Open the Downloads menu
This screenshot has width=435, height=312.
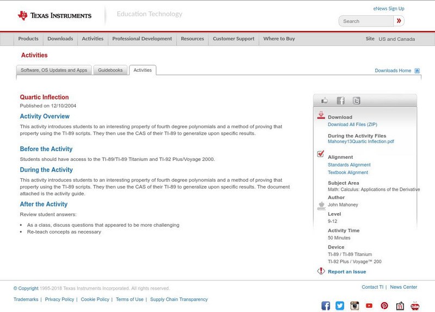(60, 39)
